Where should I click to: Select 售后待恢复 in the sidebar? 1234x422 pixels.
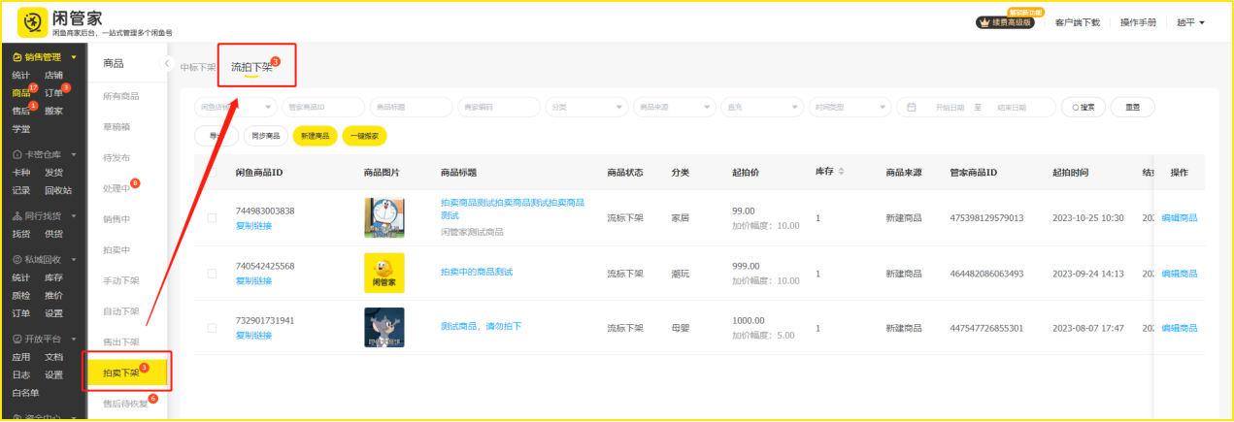coord(123,403)
